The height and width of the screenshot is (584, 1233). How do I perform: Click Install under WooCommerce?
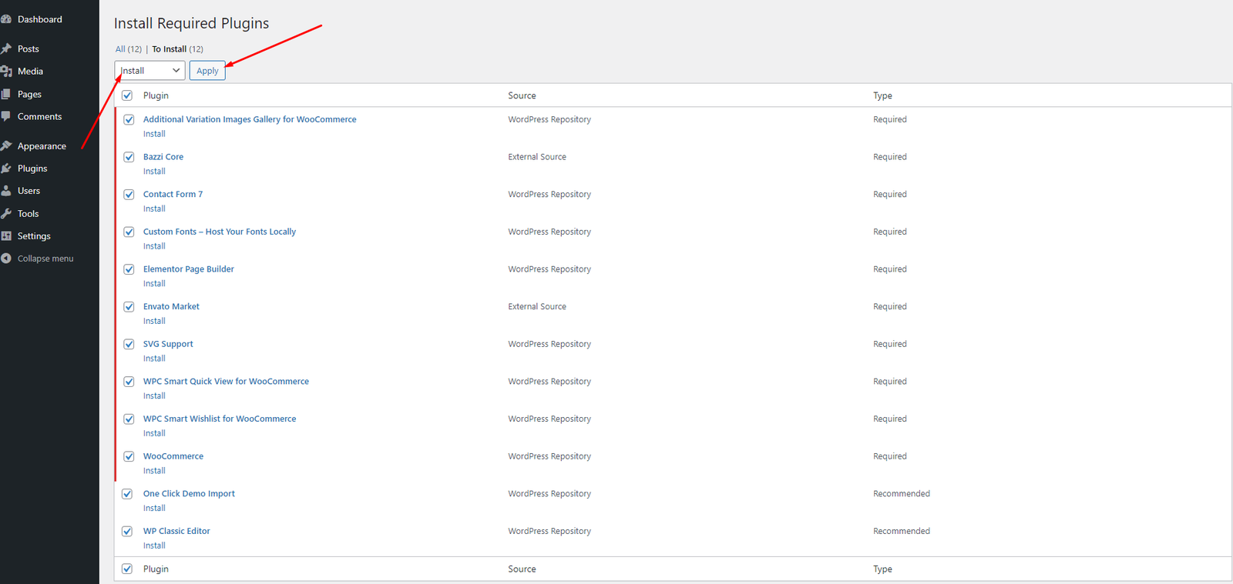tap(154, 471)
